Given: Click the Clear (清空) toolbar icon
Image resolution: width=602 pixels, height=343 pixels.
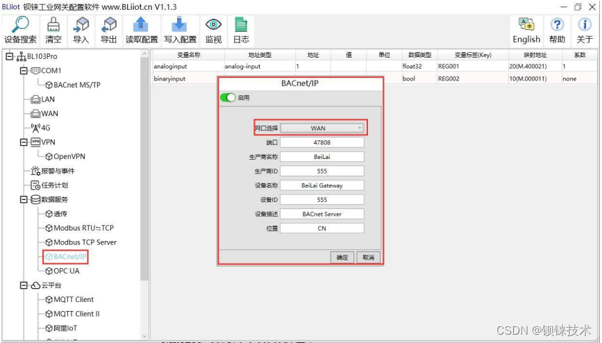Looking at the screenshot, I should click(53, 25).
